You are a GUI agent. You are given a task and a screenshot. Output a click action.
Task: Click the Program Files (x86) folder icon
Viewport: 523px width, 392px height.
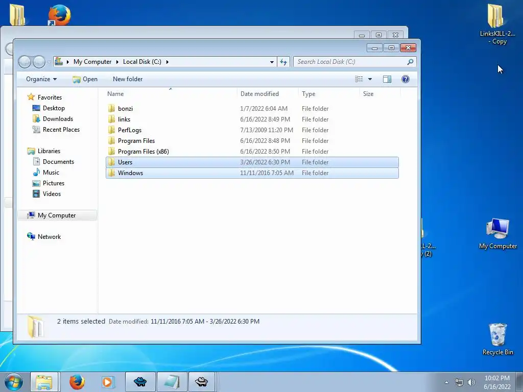[x=112, y=151]
